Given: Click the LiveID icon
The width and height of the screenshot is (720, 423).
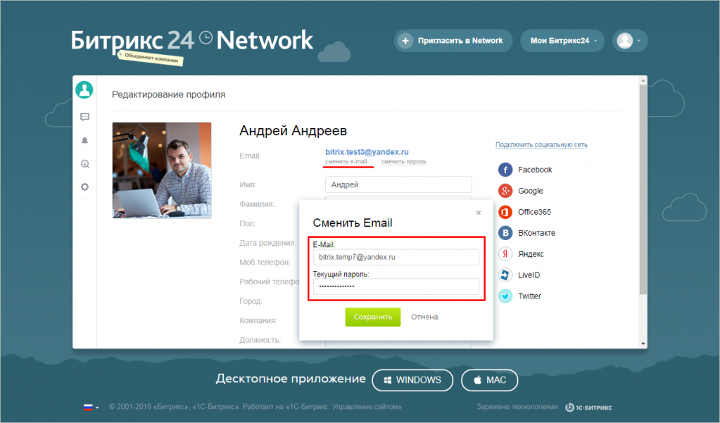Looking at the screenshot, I should point(505,275).
